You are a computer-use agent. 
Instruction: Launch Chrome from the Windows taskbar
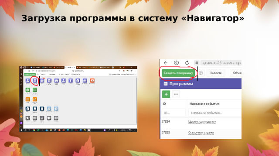[x=34, y=130]
